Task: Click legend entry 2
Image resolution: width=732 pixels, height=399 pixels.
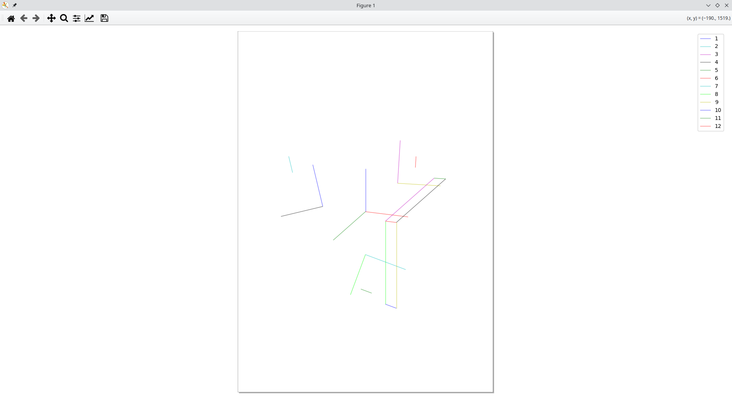Action: tap(710, 46)
